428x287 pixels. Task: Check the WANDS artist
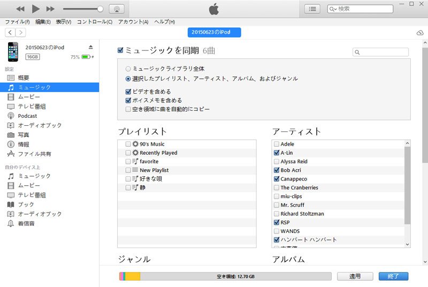coord(277,231)
